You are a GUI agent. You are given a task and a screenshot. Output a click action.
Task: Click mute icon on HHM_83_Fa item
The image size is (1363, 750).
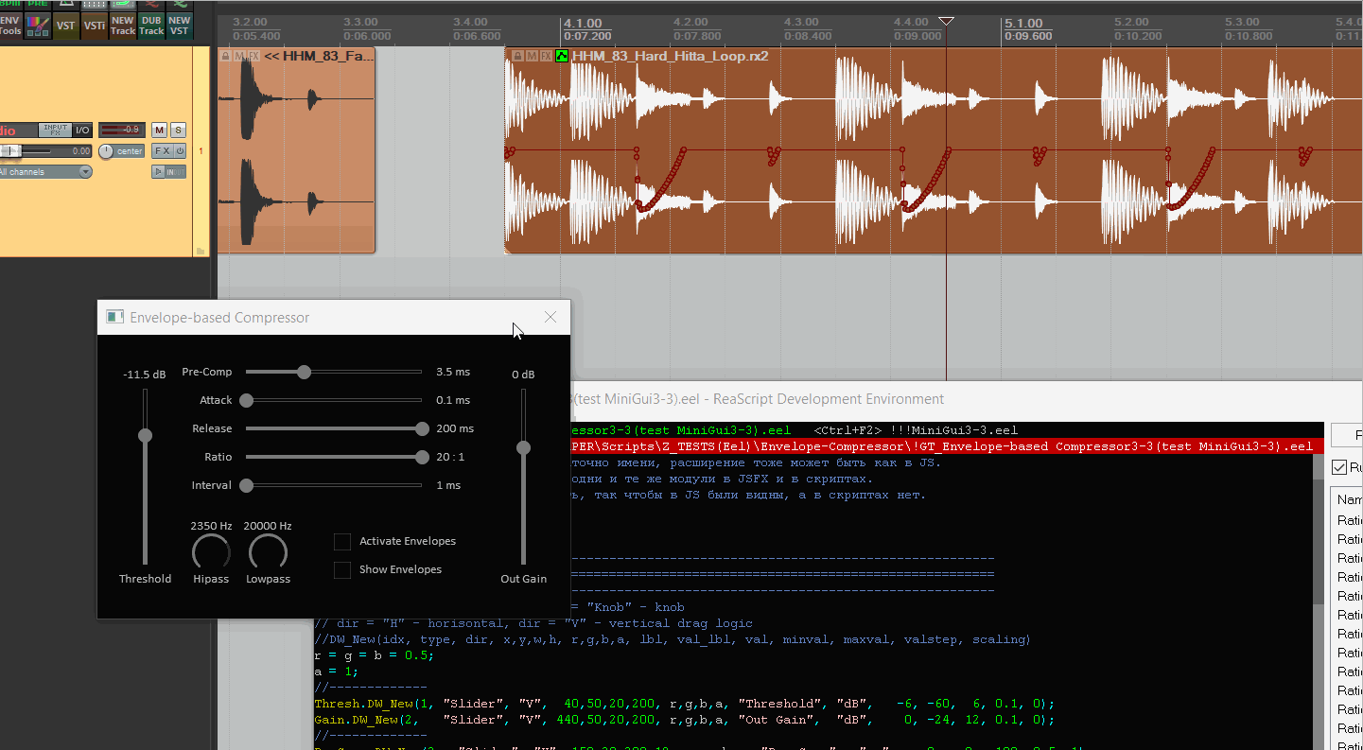239,56
